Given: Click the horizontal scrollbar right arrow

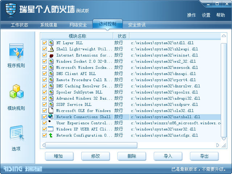Looking at the screenshot, I should point(217,145).
